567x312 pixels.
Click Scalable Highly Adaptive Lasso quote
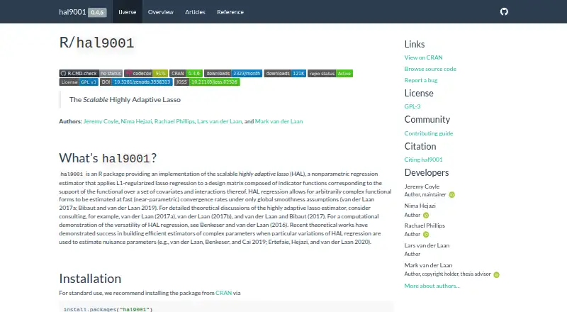(x=125, y=100)
